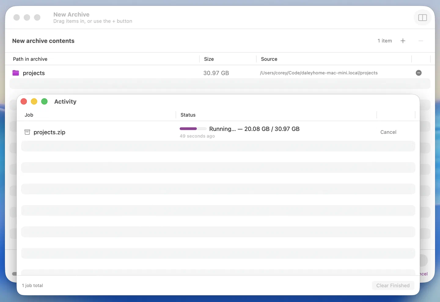Image resolution: width=440 pixels, height=302 pixels.
Task: Cancel the projects.zip job
Action: [388, 132]
